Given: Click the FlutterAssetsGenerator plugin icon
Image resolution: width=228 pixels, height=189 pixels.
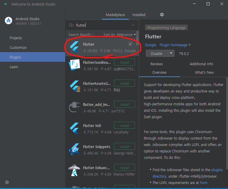Looking at the screenshot, I should point(75,86).
